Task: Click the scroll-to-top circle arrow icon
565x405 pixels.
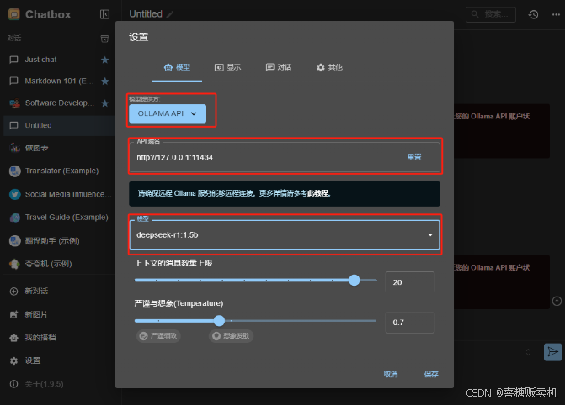Action: pos(557,301)
